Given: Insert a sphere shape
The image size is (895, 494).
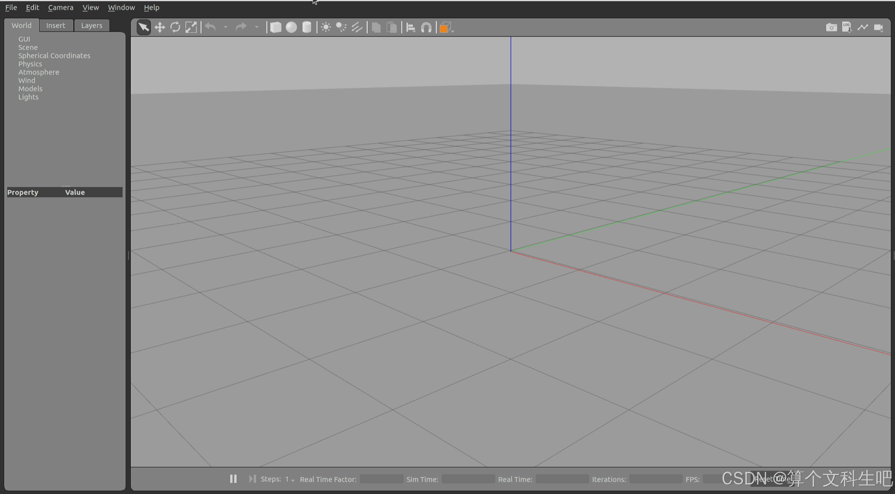Looking at the screenshot, I should [291, 27].
